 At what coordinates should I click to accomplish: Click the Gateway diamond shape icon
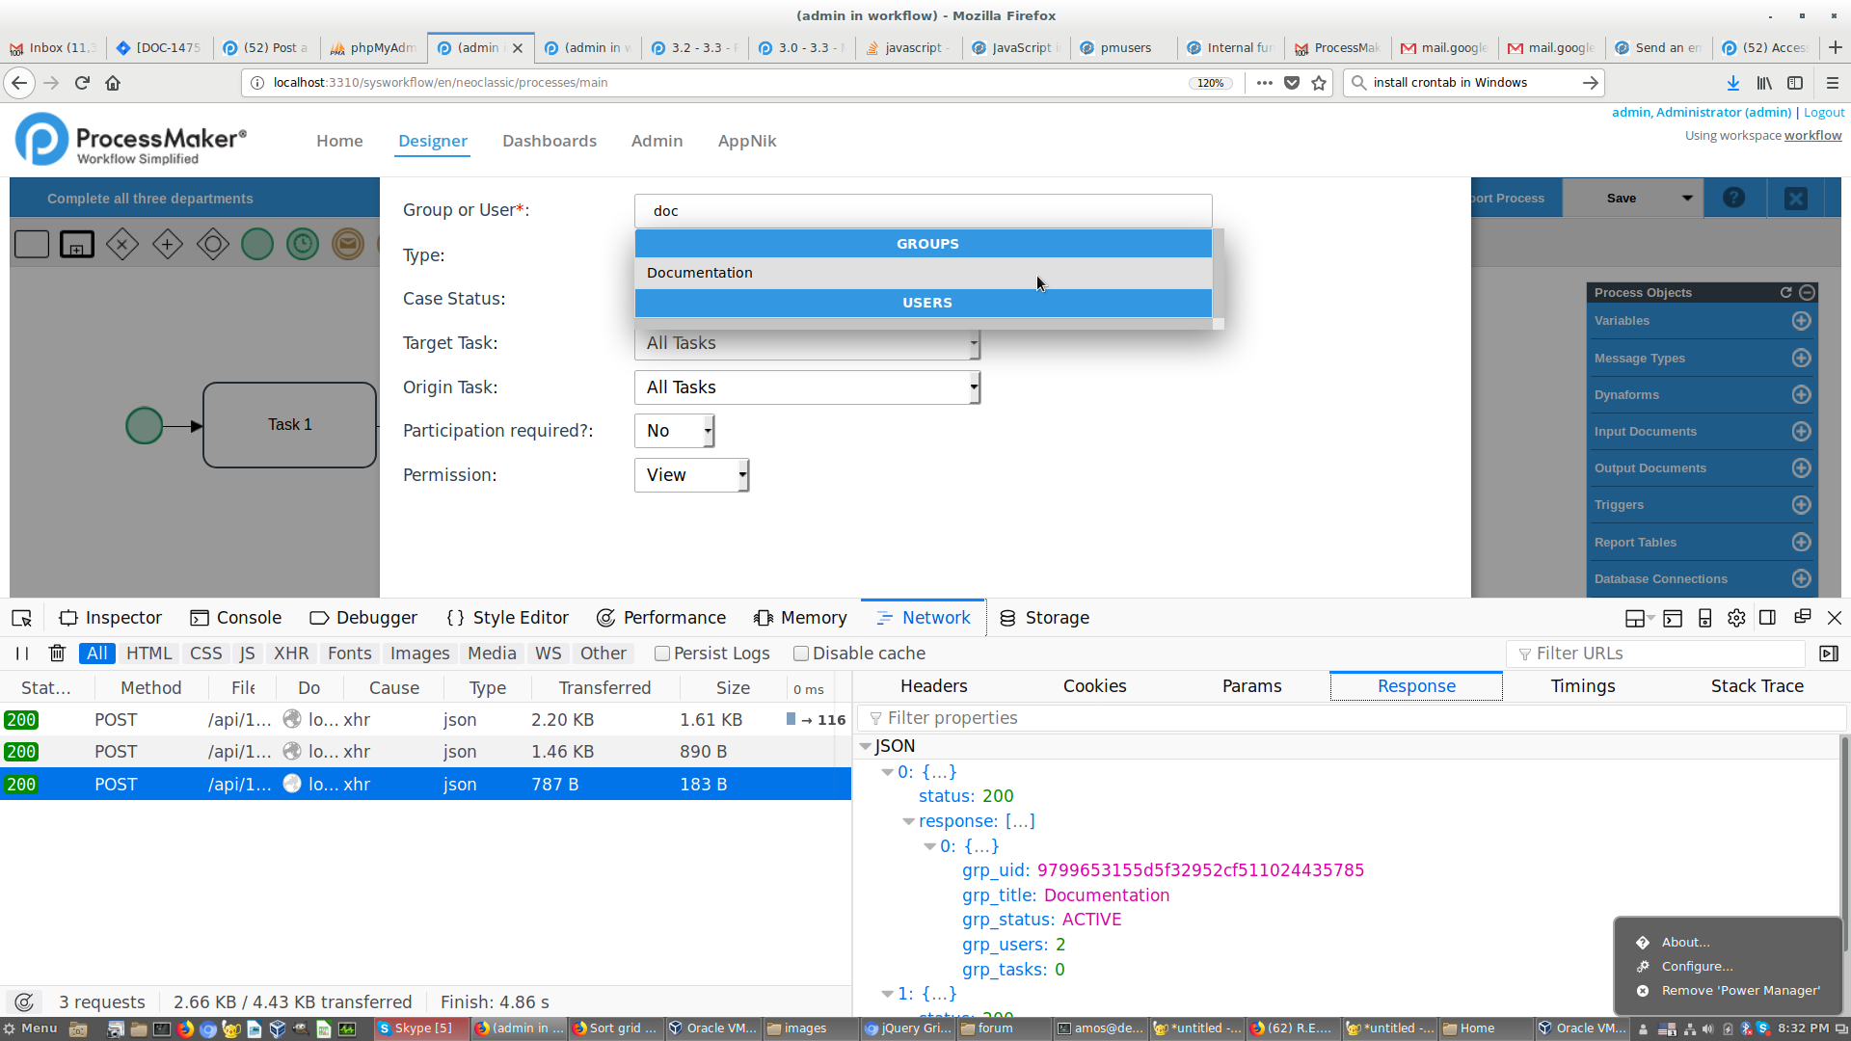pyautogui.click(x=122, y=243)
